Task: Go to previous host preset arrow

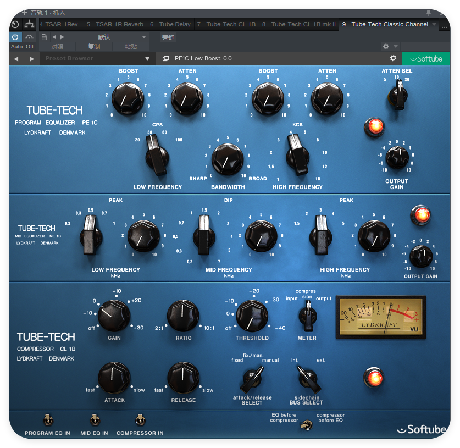Action: (54, 37)
